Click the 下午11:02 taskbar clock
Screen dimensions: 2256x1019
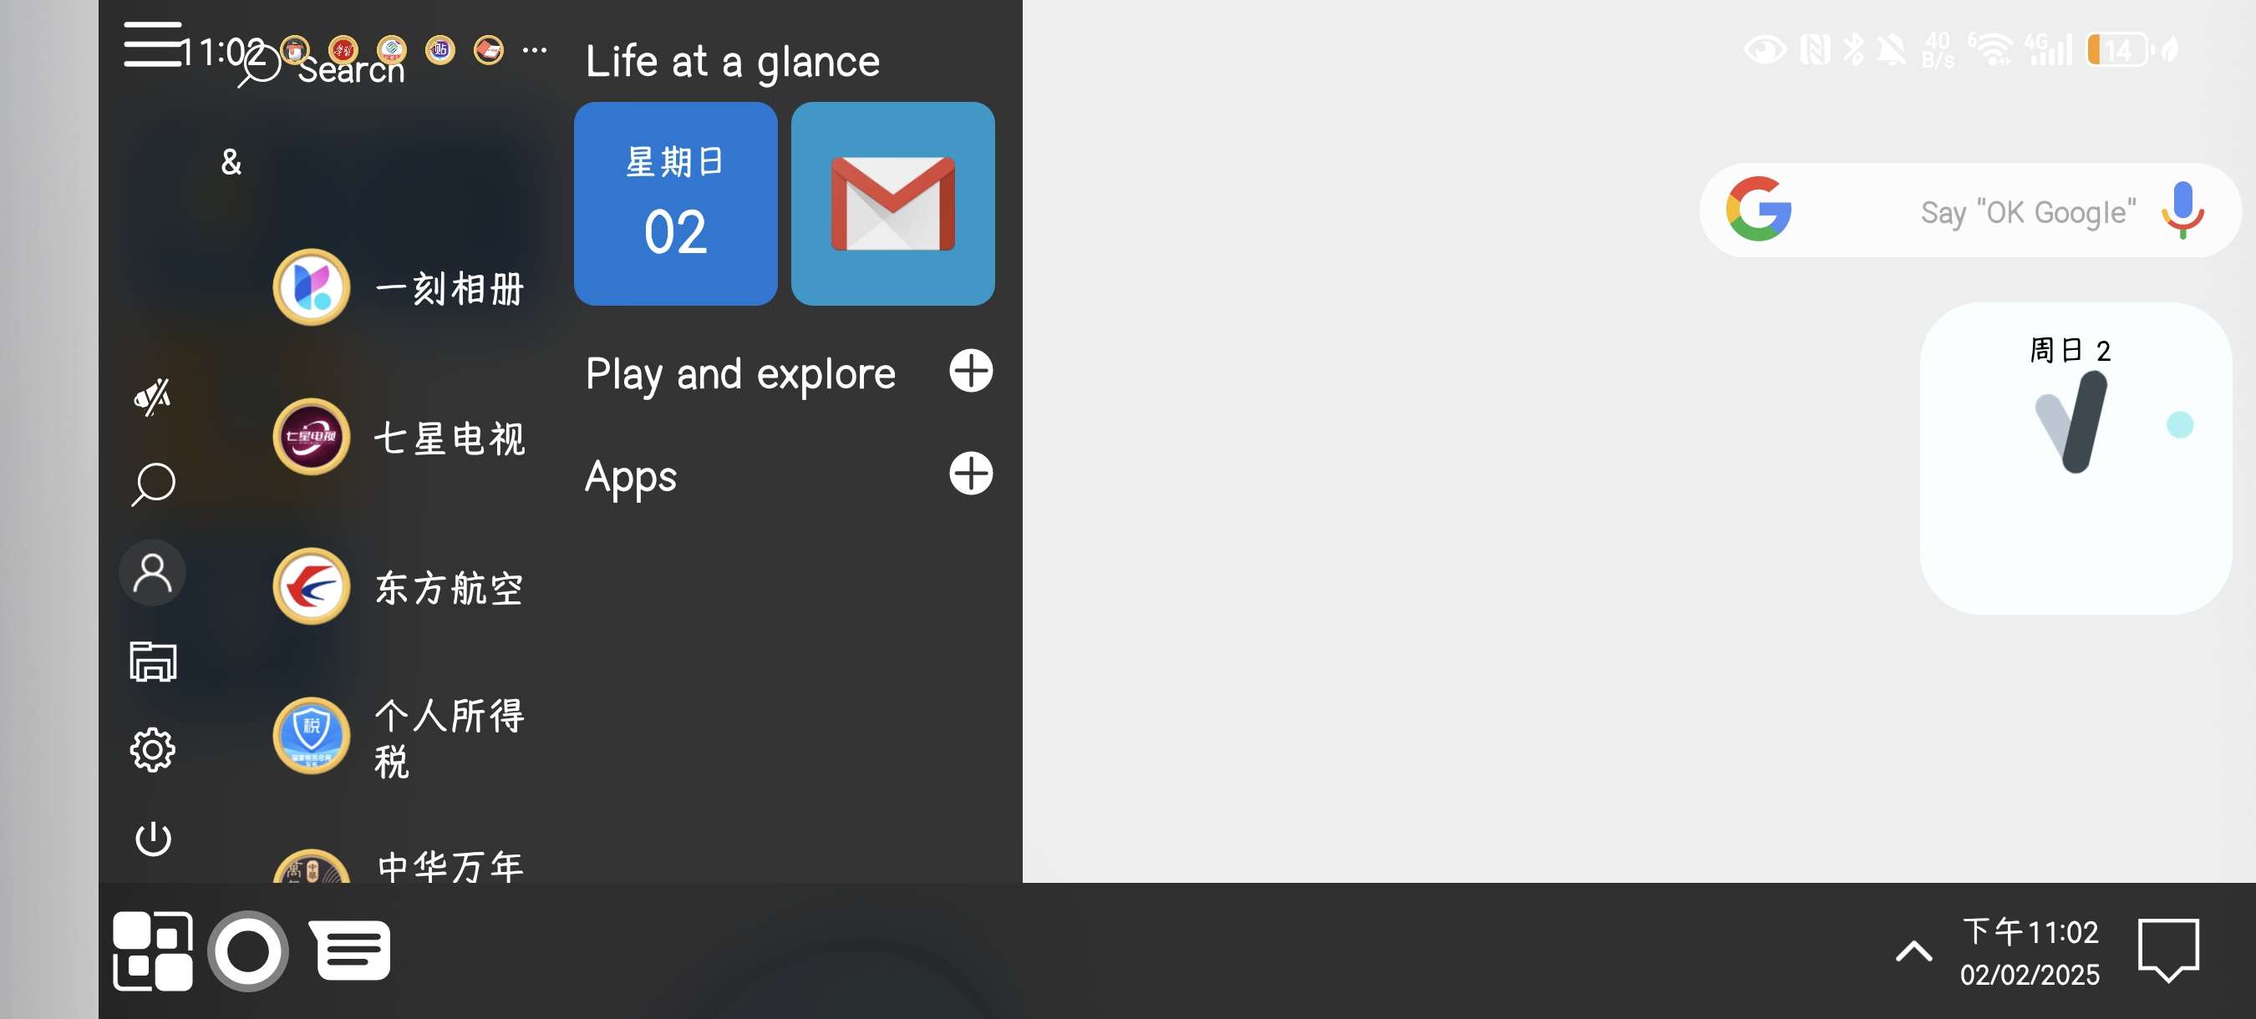[x=2030, y=951]
